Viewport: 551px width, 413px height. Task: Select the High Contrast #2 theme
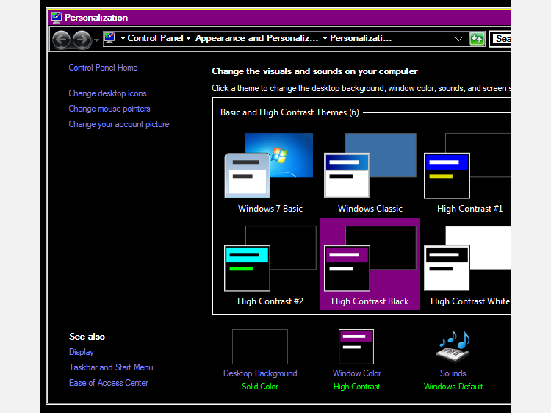click(x=270, y=265)
